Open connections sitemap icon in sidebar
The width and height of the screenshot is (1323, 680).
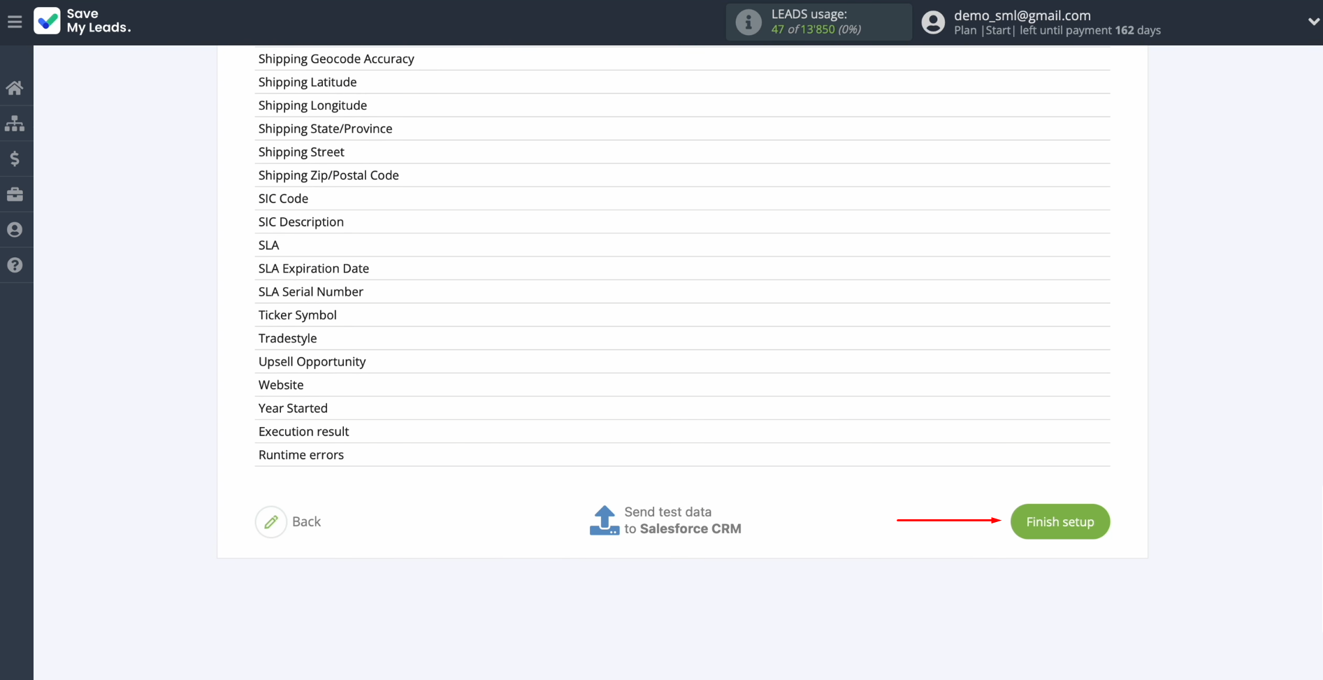(x=15, y=124)
